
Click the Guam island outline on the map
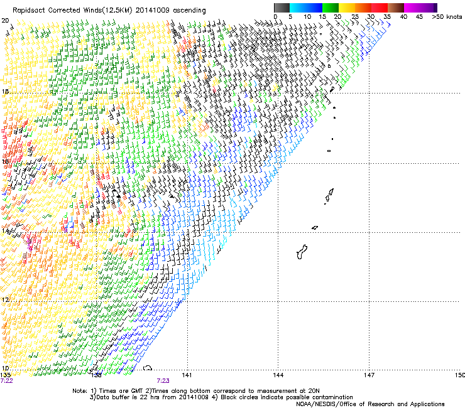(x=302, y=252)
